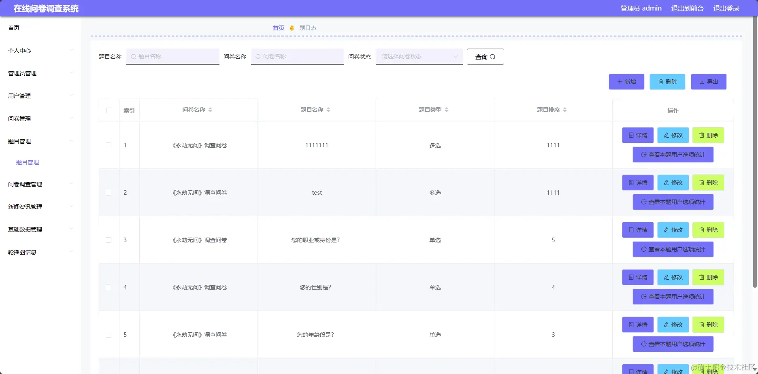Click the 操作 column header
The height and width of the screenshot is (374, 758).
click(673, 110)
